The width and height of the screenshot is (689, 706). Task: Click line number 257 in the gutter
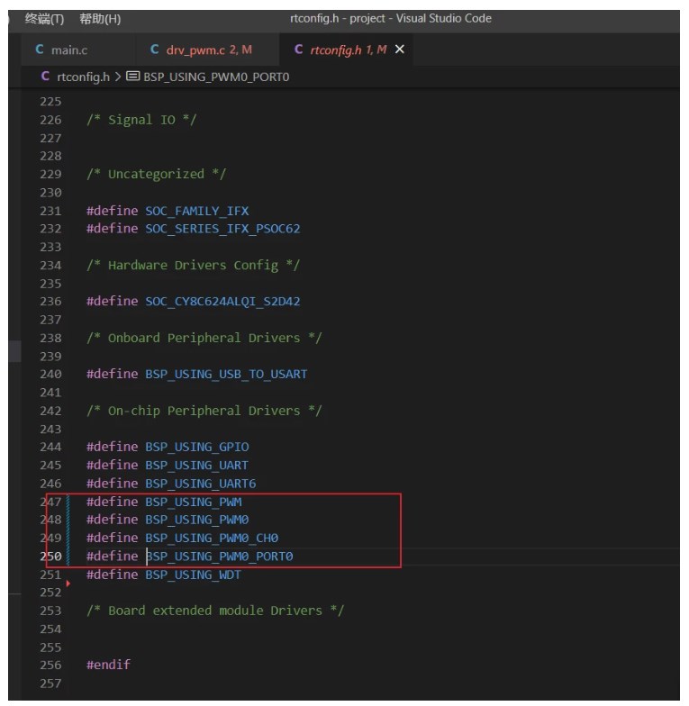(x=50, y=684)
